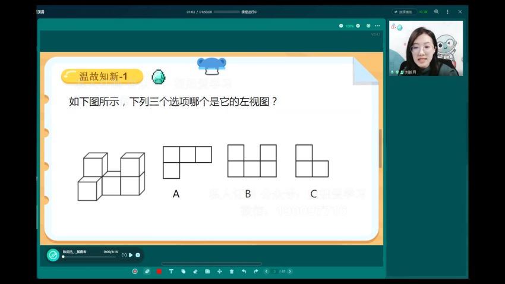Redo the last annotation
This screenshot has width=505, height=284.
point(255,272)
